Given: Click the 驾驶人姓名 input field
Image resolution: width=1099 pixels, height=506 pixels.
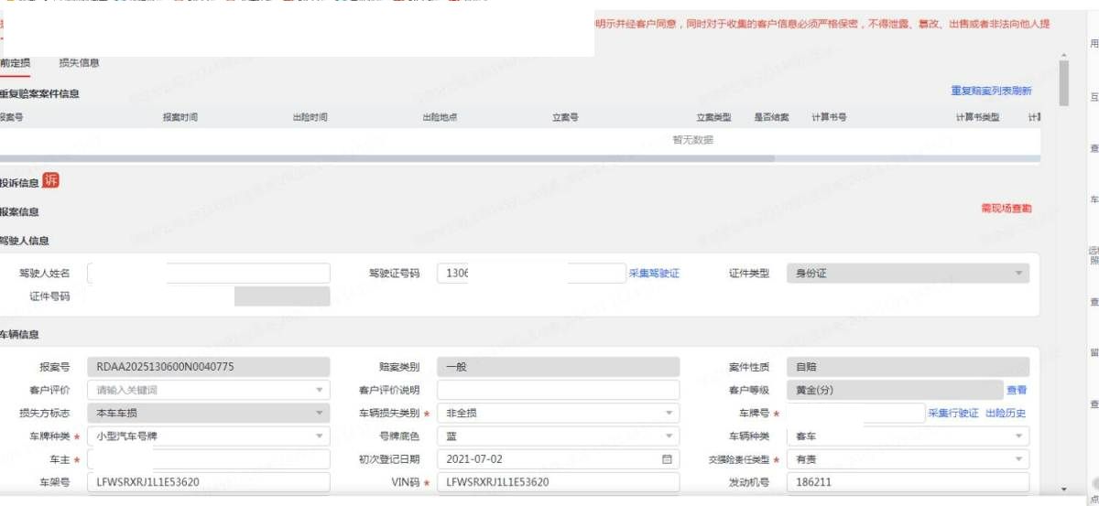Looking at the screenshot, I should tap(208, 274).
